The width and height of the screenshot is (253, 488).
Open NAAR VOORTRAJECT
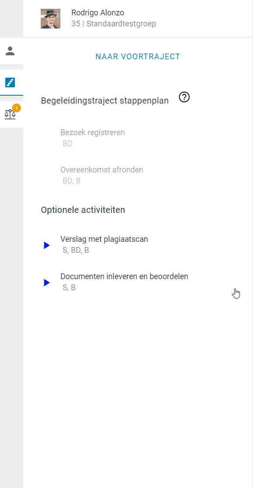(138, 57)
